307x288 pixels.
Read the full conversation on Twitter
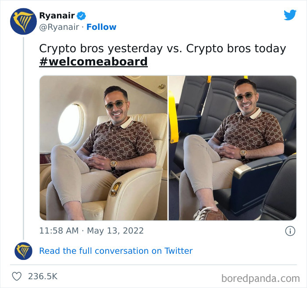116,251
